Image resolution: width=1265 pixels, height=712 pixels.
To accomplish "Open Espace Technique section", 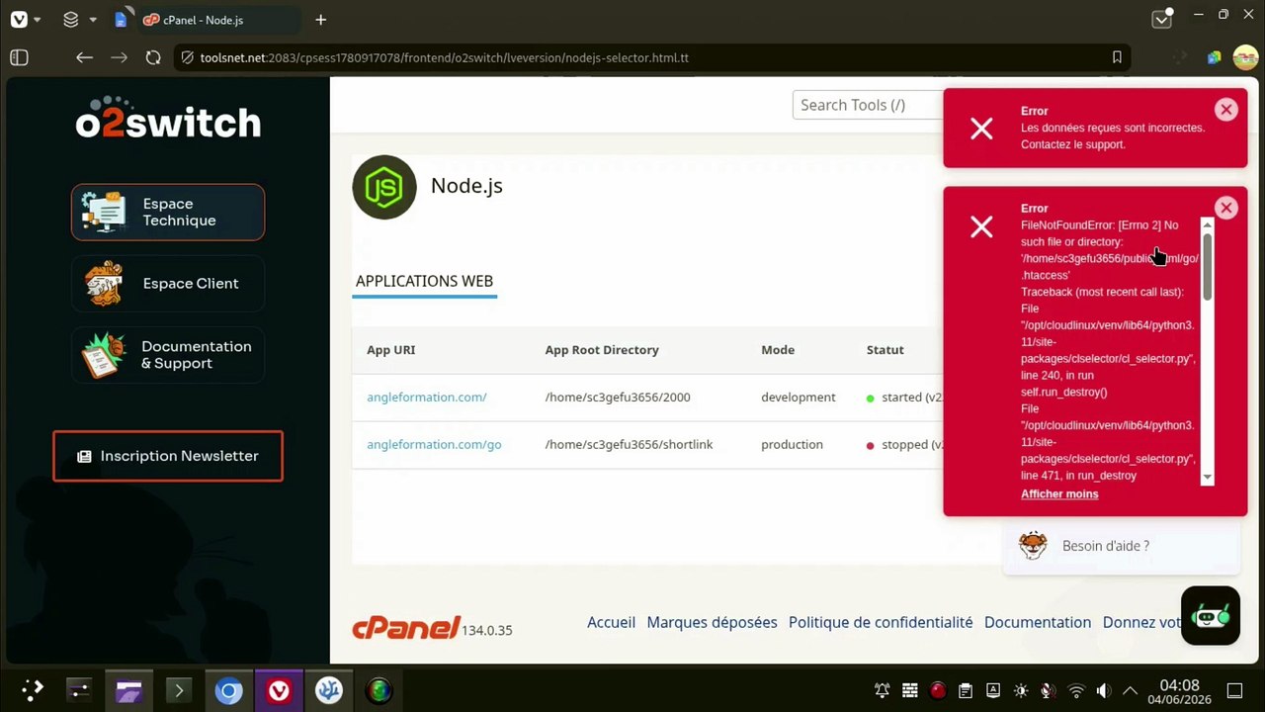I will [168, 212].
